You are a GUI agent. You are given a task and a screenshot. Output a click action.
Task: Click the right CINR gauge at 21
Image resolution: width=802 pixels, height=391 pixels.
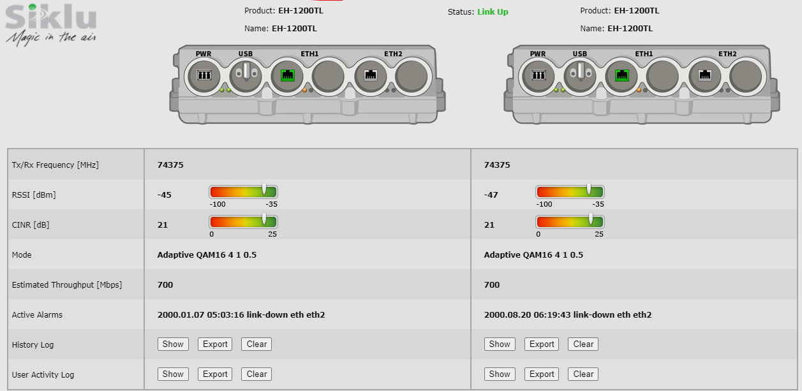[x=570, y=222]
